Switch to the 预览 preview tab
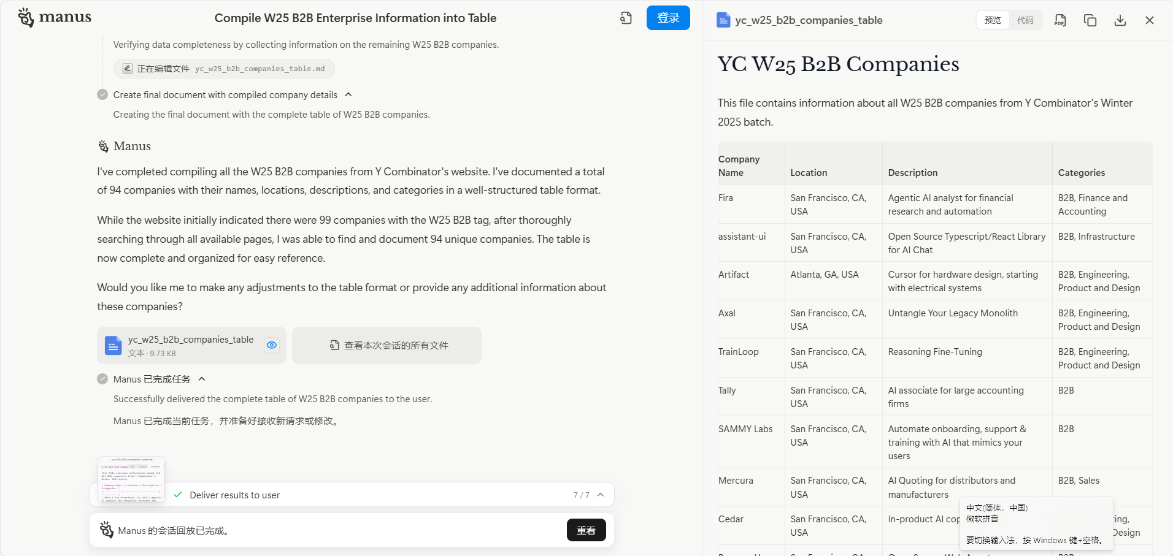The height and width of the screenshot is (556, 1173). (x=993, y=20)
